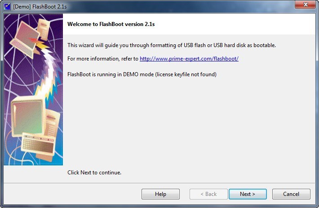
Task: Click the grayed-out < Back button
Action: click(x=208, y=194)
